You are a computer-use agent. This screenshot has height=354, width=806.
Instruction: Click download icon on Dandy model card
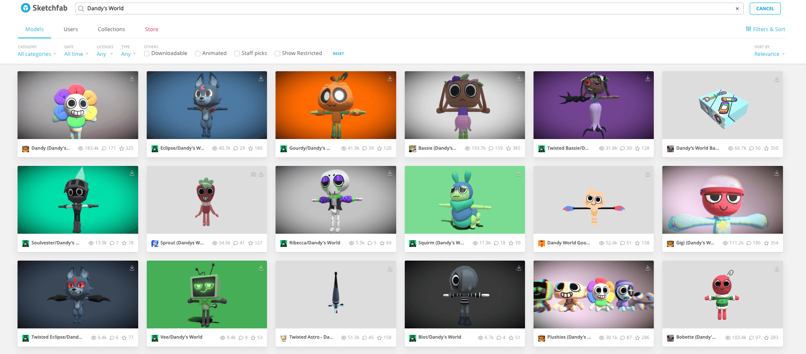tap(132, 78)
